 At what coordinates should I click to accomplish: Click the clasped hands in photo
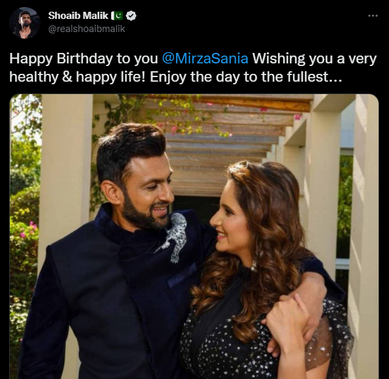coord(292,315)
